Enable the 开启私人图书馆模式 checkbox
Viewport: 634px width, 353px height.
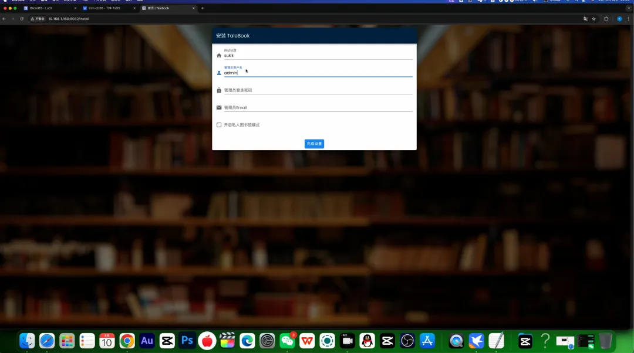click(219, 125)
